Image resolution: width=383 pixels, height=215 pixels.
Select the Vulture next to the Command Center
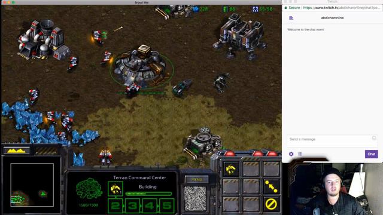pyautogui.click(x=182, y=88)
